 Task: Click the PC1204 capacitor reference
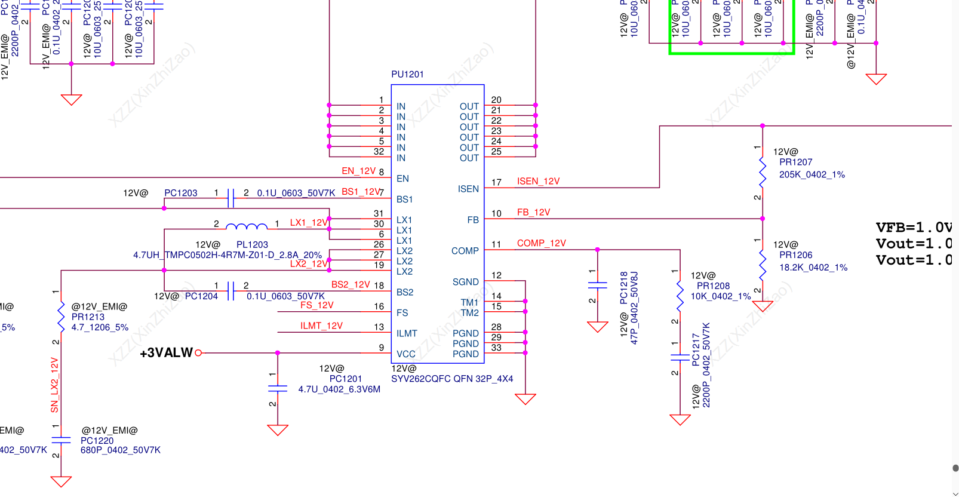click(201, 296)
